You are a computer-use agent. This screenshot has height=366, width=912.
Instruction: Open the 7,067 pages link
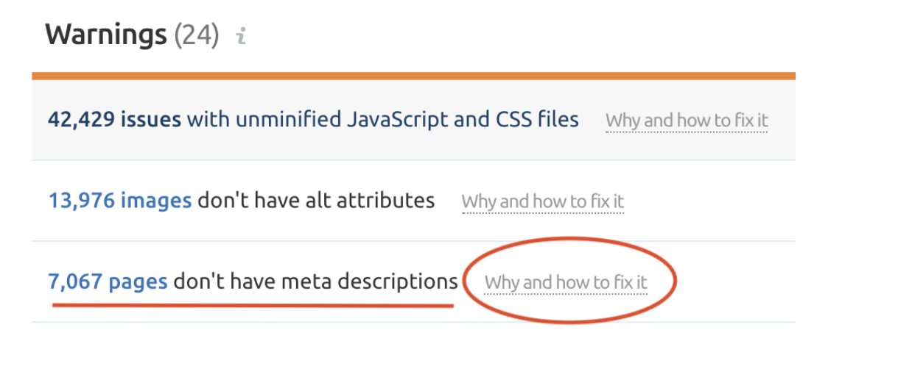108,281
